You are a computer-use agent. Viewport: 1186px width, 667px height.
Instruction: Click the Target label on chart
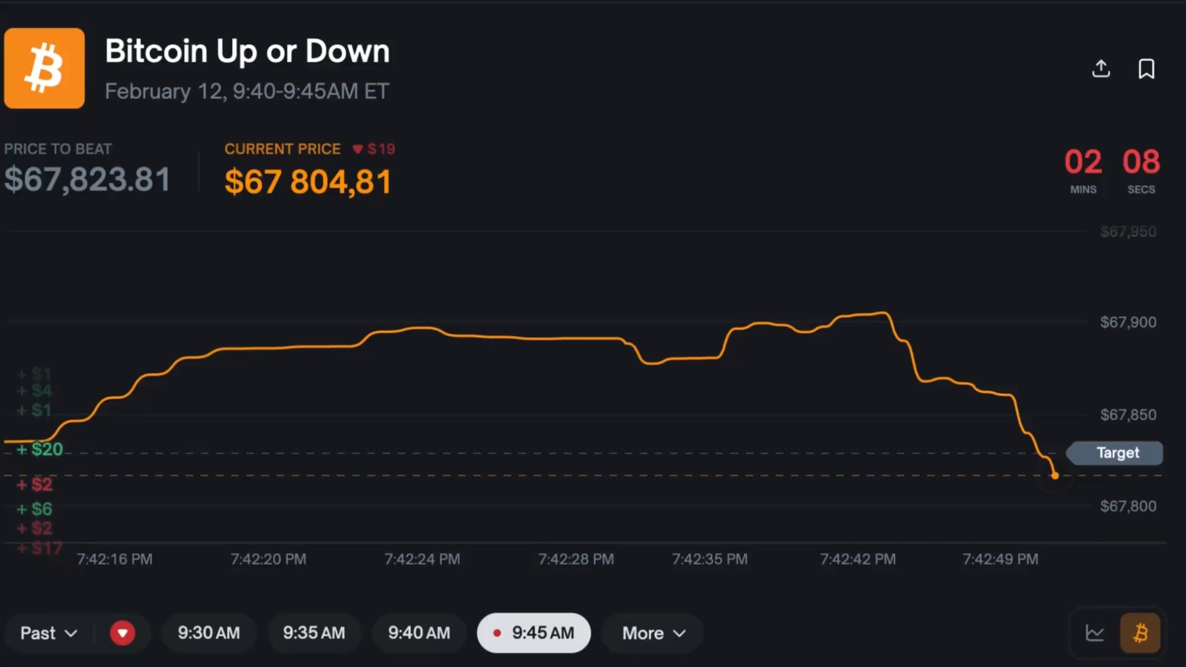pos(1117,453)
